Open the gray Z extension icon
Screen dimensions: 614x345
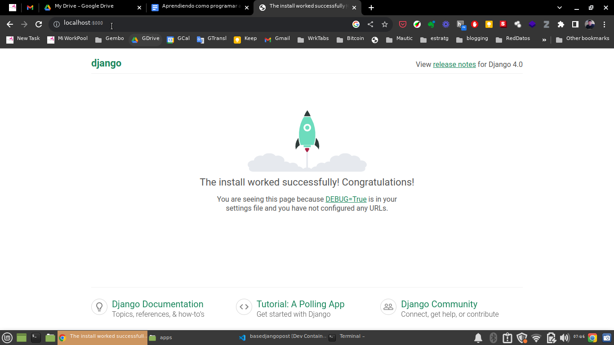pyautogui.click(x=547, y=24)
